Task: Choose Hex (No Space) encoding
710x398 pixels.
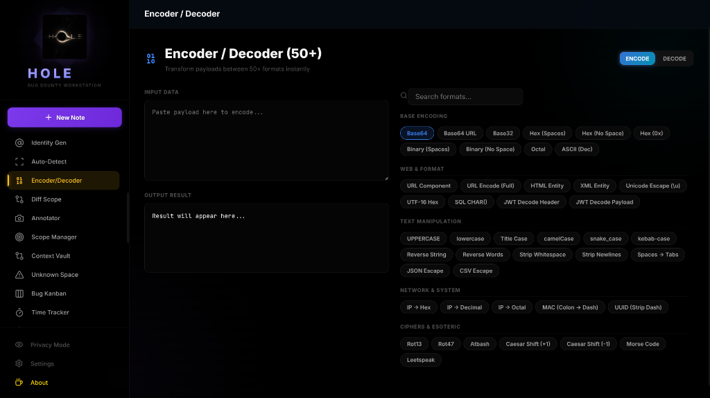Action: (x=603, y=134)
